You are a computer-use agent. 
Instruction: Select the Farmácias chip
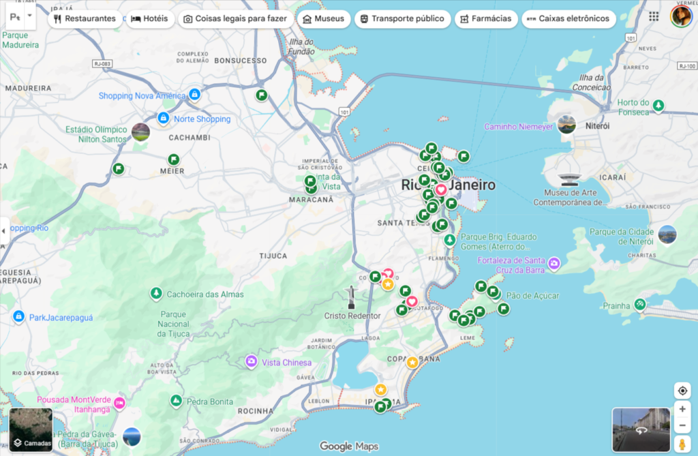[x=486, y=18]
